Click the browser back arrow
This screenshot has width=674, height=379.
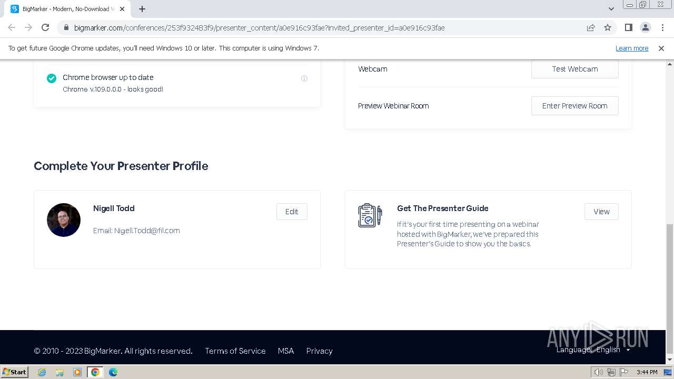(x=12, y=27)
